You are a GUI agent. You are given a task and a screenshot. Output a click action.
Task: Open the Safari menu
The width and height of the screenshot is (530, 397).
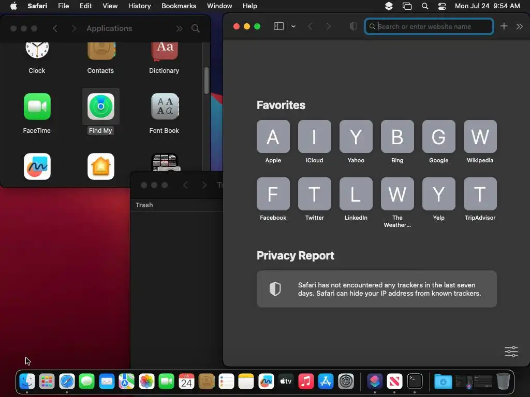pos(37,6)
